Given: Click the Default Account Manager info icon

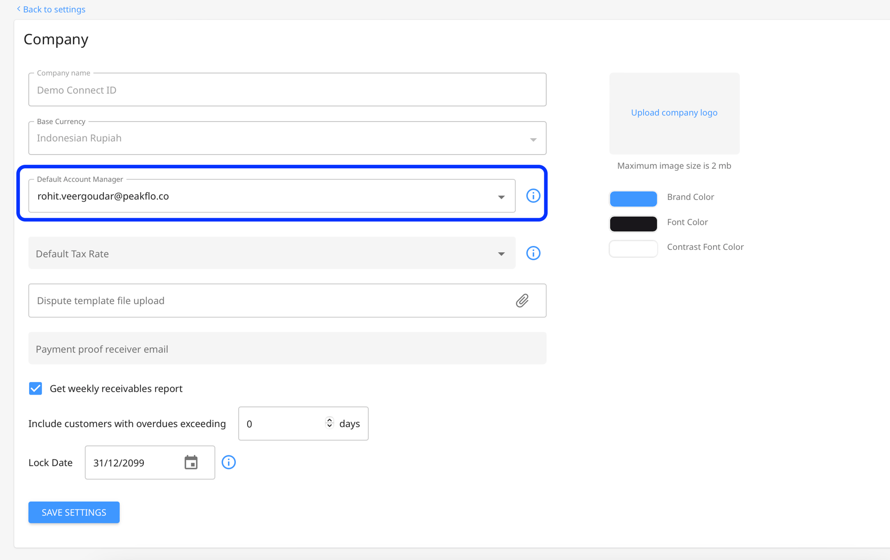Looking at the screenshot, I should (533, 196).
